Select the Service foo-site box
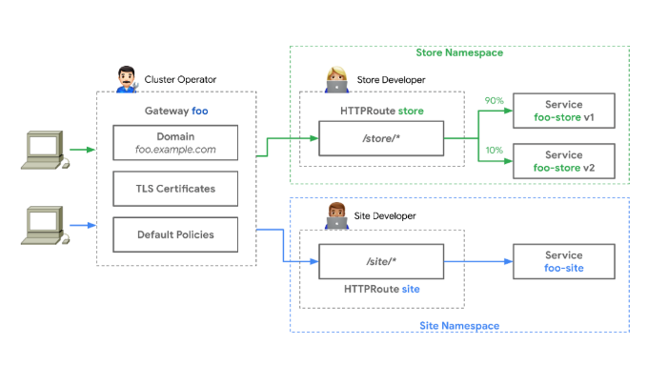This screenshot has width=647, height=366. pyautogui.click(x=564, y=261)
